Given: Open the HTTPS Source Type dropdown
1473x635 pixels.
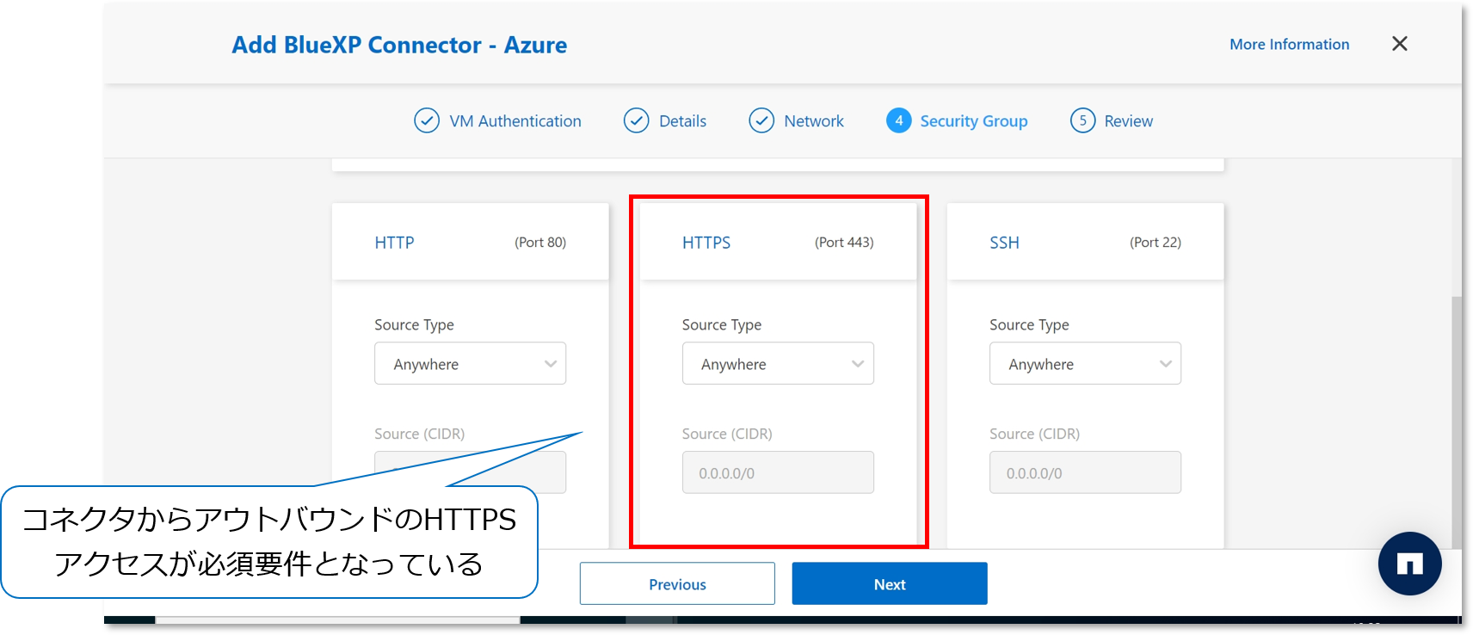Looking at the screenshot, I should (778, 364).
